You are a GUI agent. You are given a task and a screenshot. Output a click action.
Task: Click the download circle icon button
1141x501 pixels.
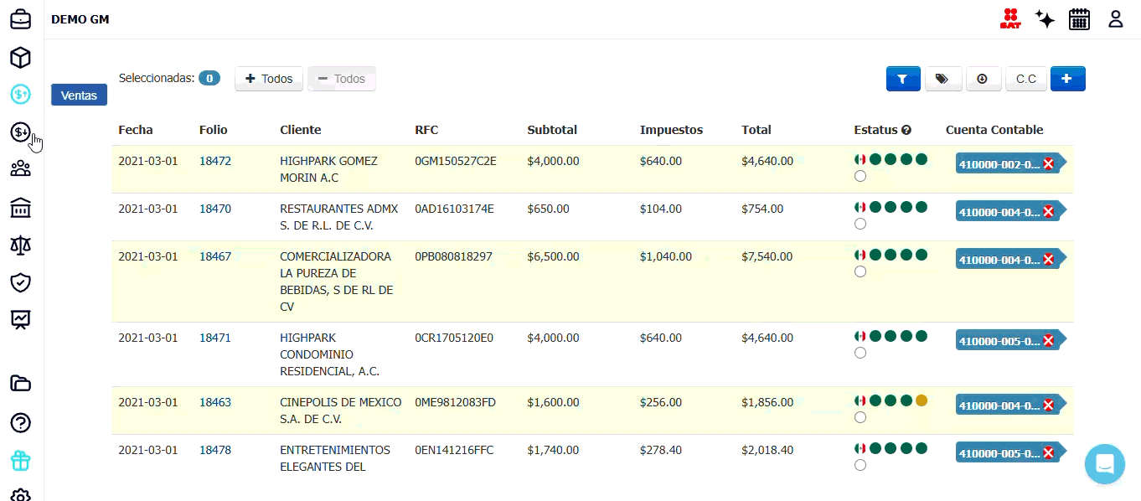(984, 79)
